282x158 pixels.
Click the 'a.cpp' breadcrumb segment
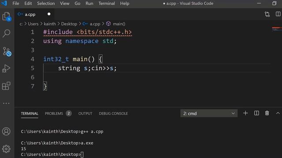(x=95, y=24)
